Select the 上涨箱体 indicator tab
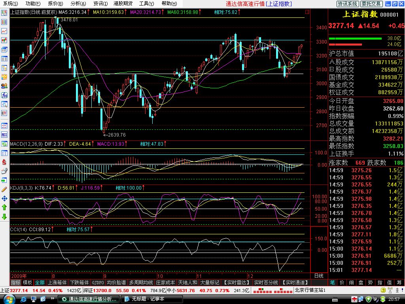 point(57,283)
